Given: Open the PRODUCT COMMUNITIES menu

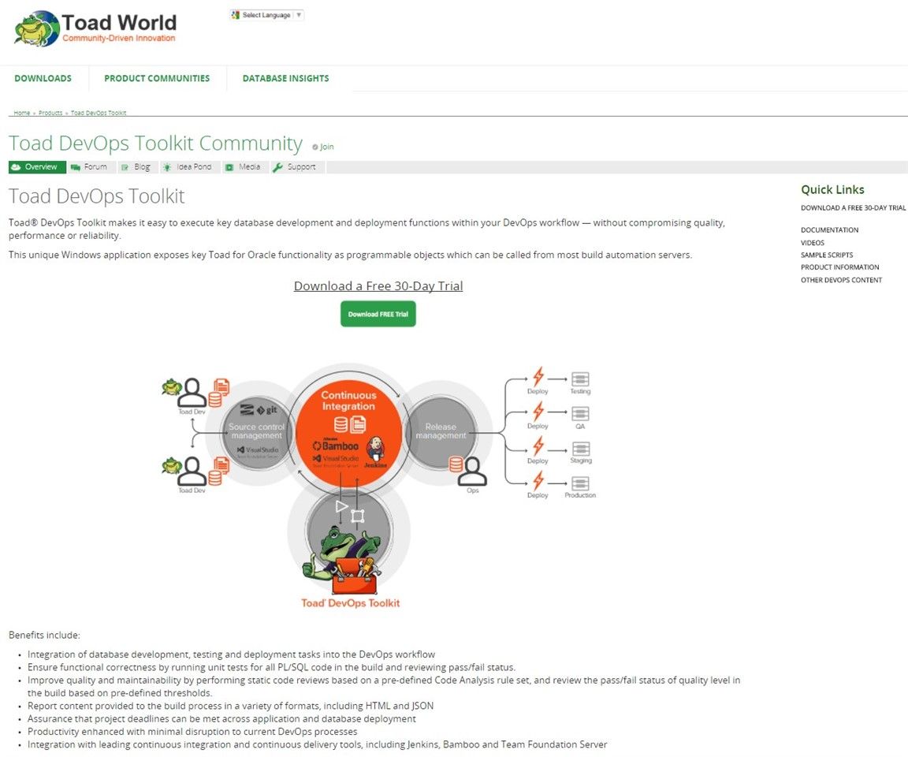Looking at the screenshot, I should 157,78.
